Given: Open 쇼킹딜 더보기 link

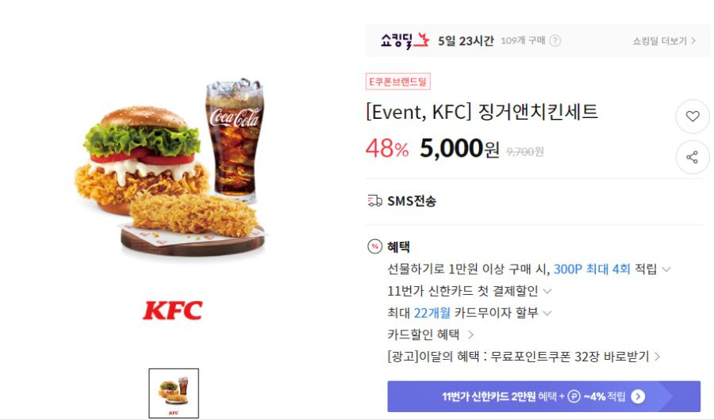Looking at the screenshot, I should point(664,41).
